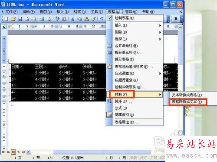Click the 表格(A) menu title

114,12
